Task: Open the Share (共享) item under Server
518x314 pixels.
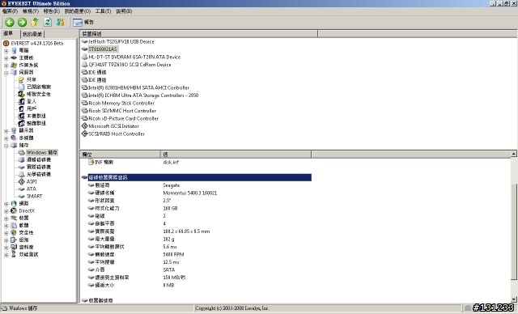Action: point(31,79)
